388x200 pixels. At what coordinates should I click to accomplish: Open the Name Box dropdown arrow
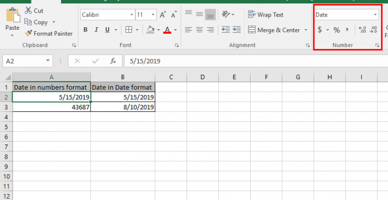pos(48,60)
